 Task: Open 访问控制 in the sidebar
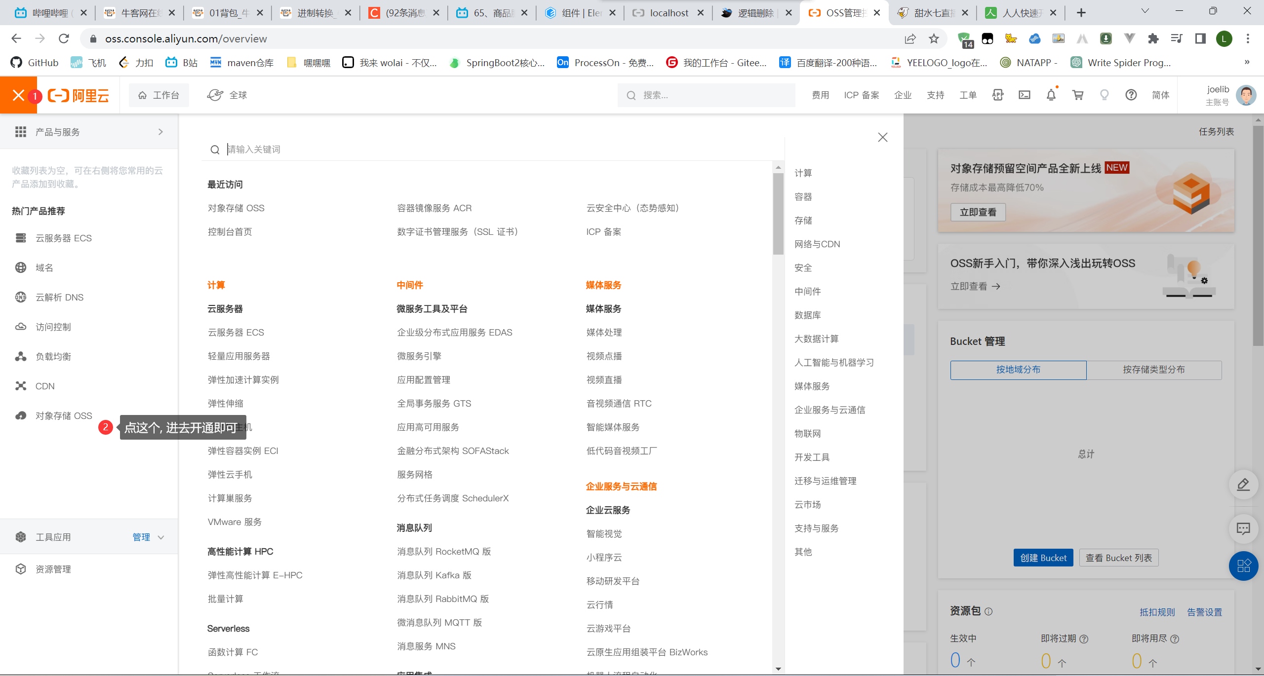point(53,327)
